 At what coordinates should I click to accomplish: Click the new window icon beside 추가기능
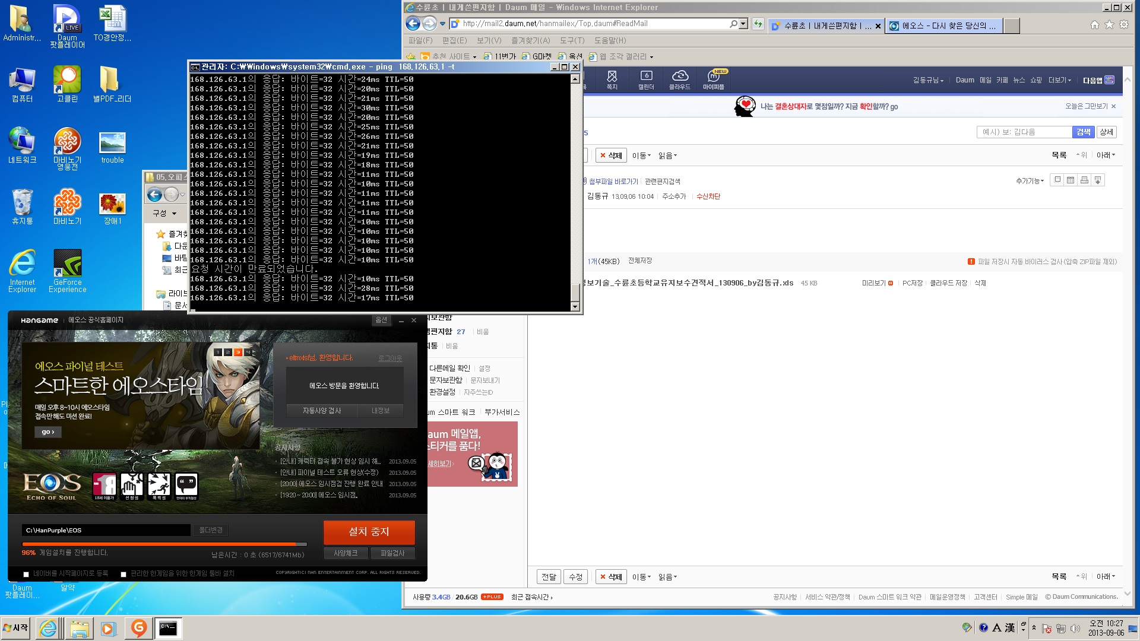point(1057,180)
